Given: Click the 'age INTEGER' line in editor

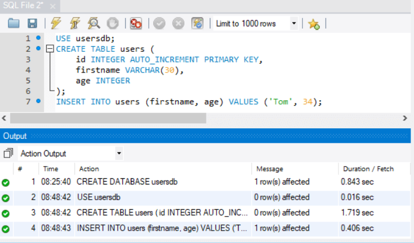Looking at the screenshot, I should [x=103, y=80].
